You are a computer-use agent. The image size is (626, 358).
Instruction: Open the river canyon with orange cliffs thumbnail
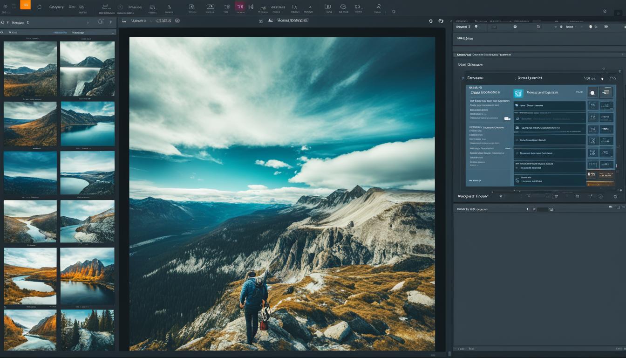[30, 330]
